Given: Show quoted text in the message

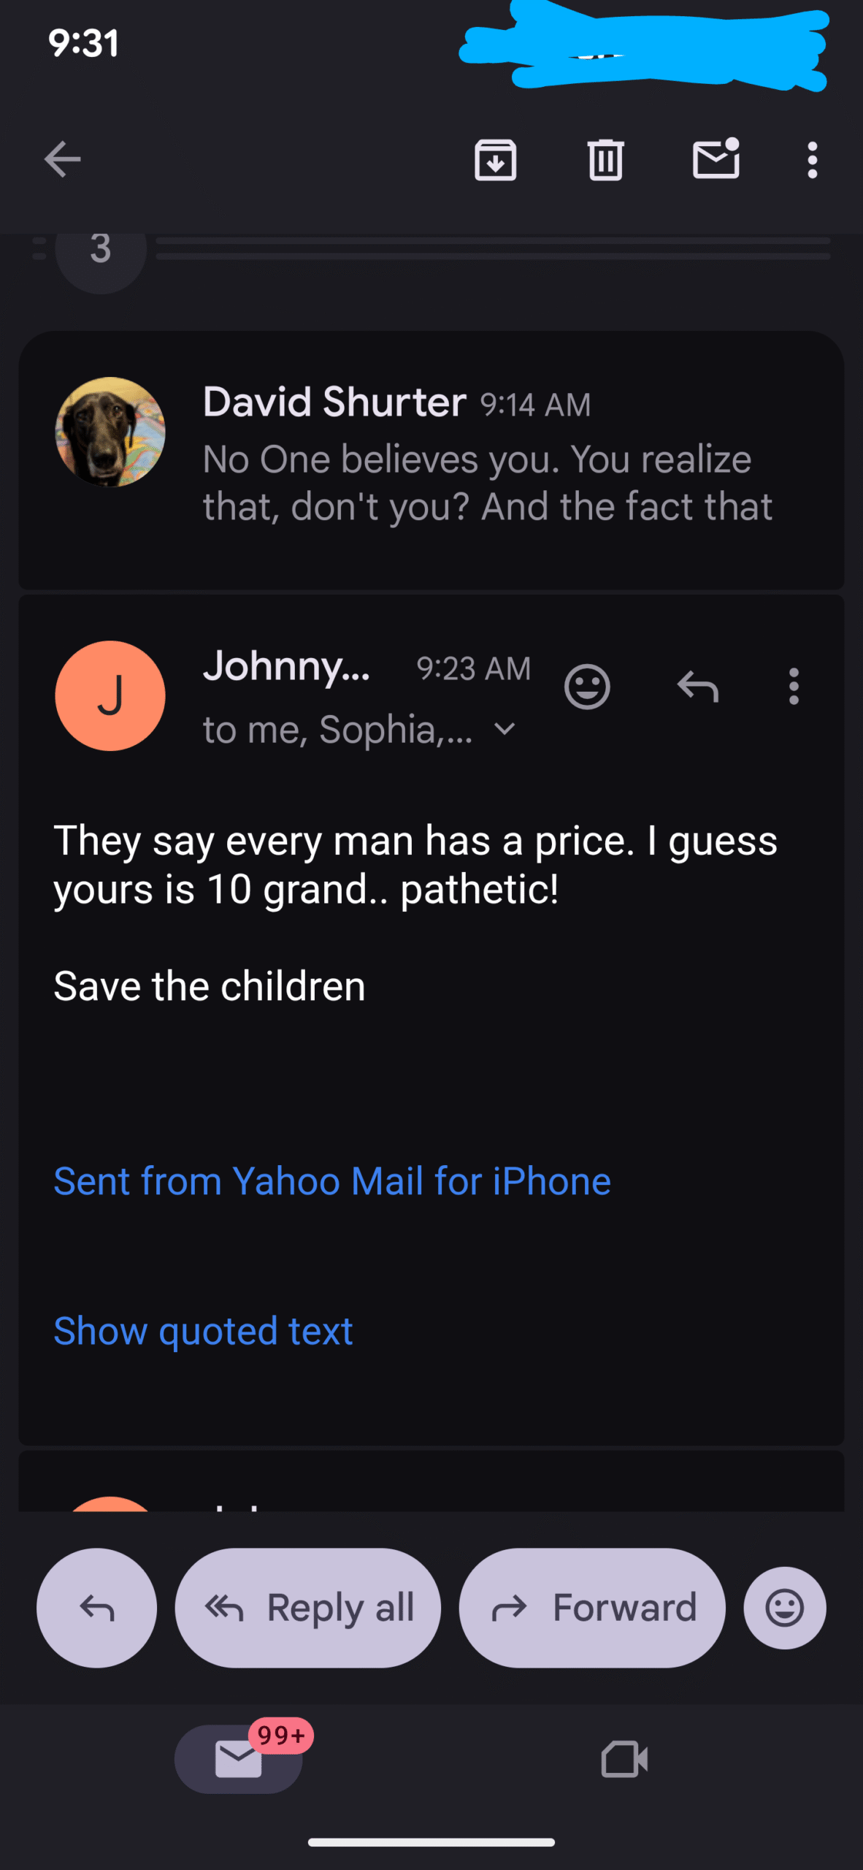Looking at the screenshot, I should pyautogui.click(x=203, y=1330).
